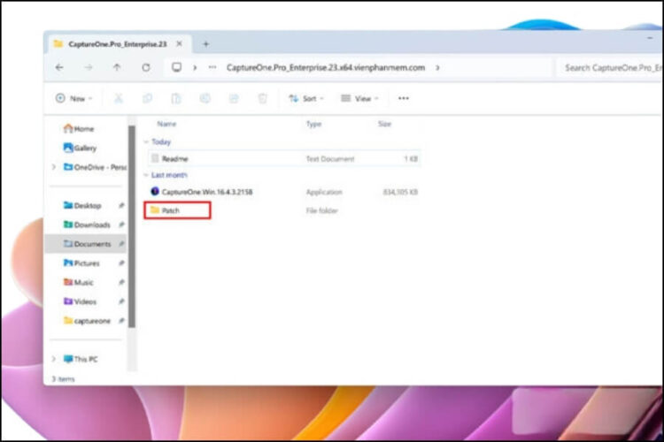Click the pin icon beside Downloads
Viewport: 664px width, 442px height.
(121, 225)
